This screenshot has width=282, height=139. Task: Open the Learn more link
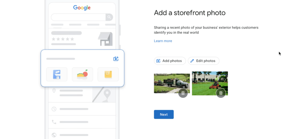(163, 41)
